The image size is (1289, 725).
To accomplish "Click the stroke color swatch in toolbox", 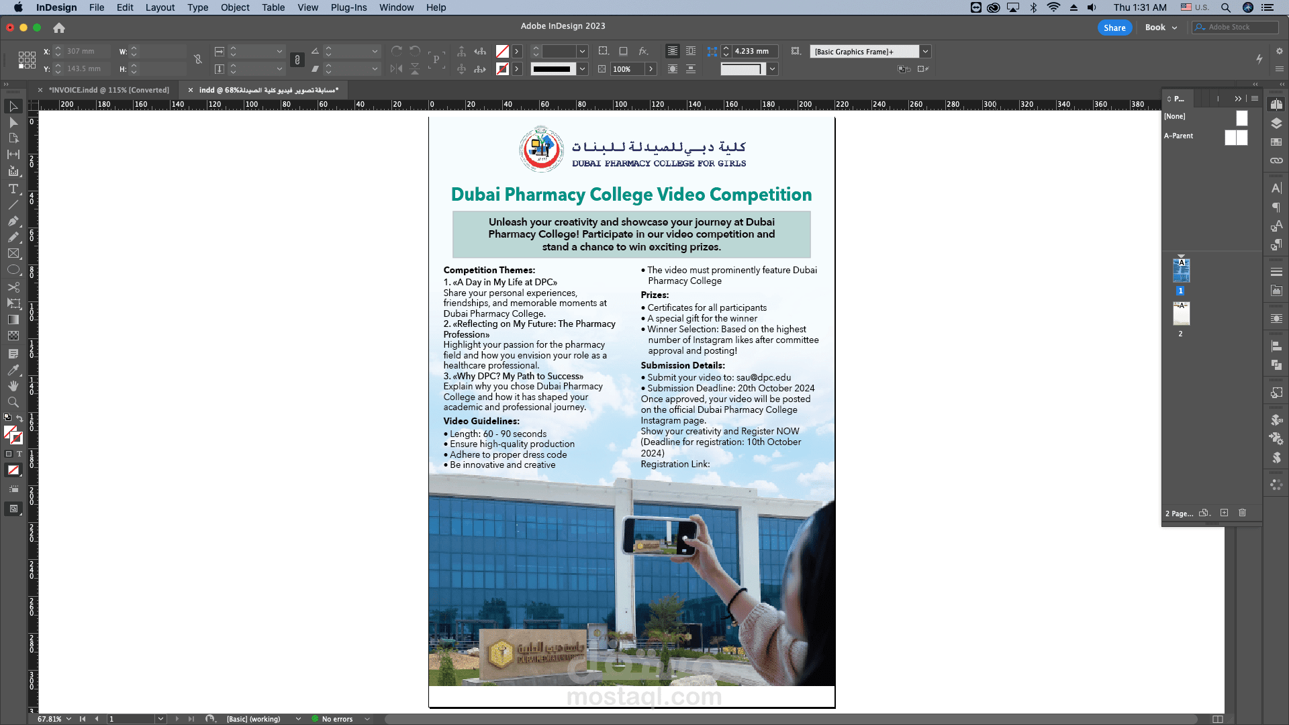I will click(x=17, y=438).
